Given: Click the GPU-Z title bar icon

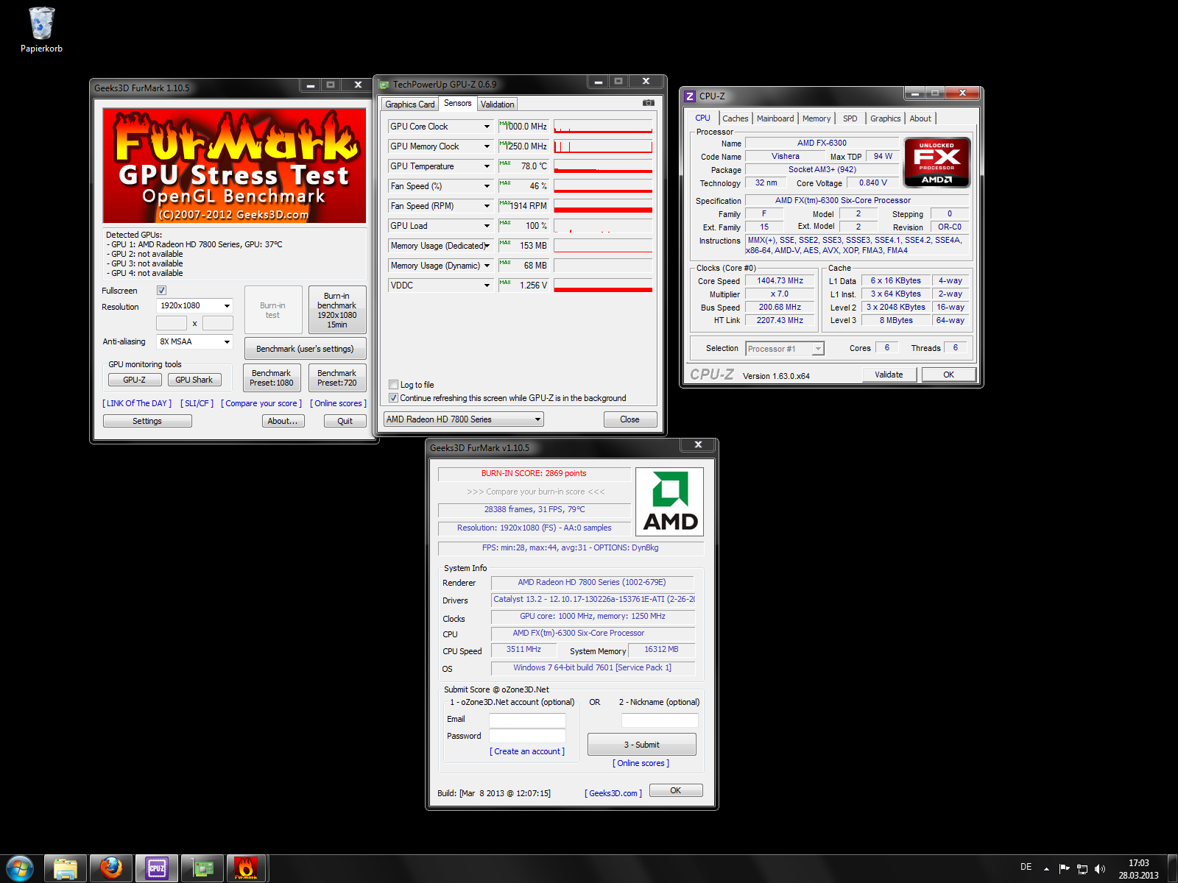Looking at the screenshot, I should [x=384, y=85].
